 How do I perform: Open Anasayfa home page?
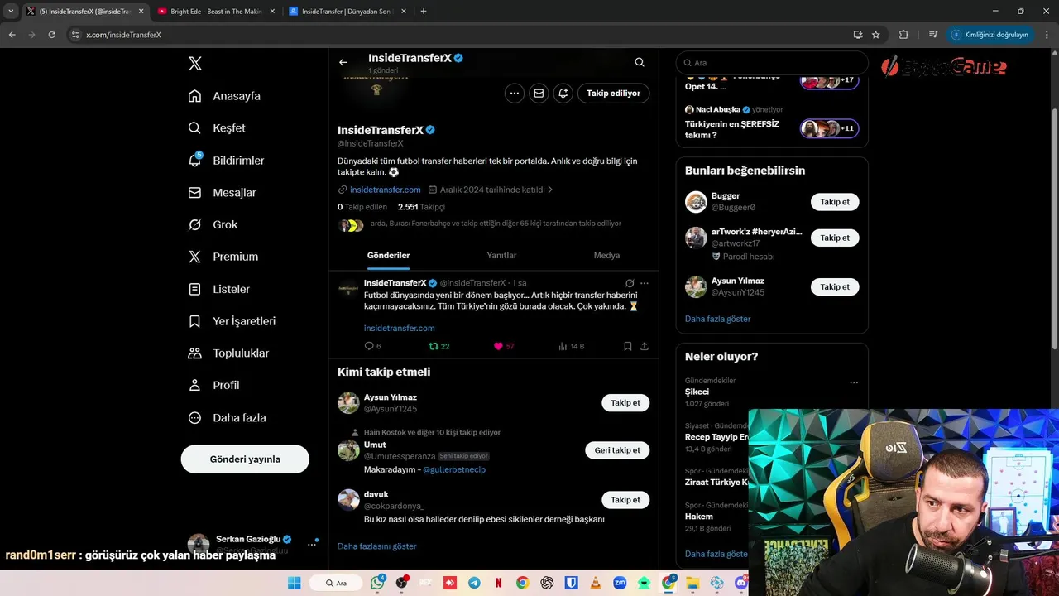coord(224,96)
